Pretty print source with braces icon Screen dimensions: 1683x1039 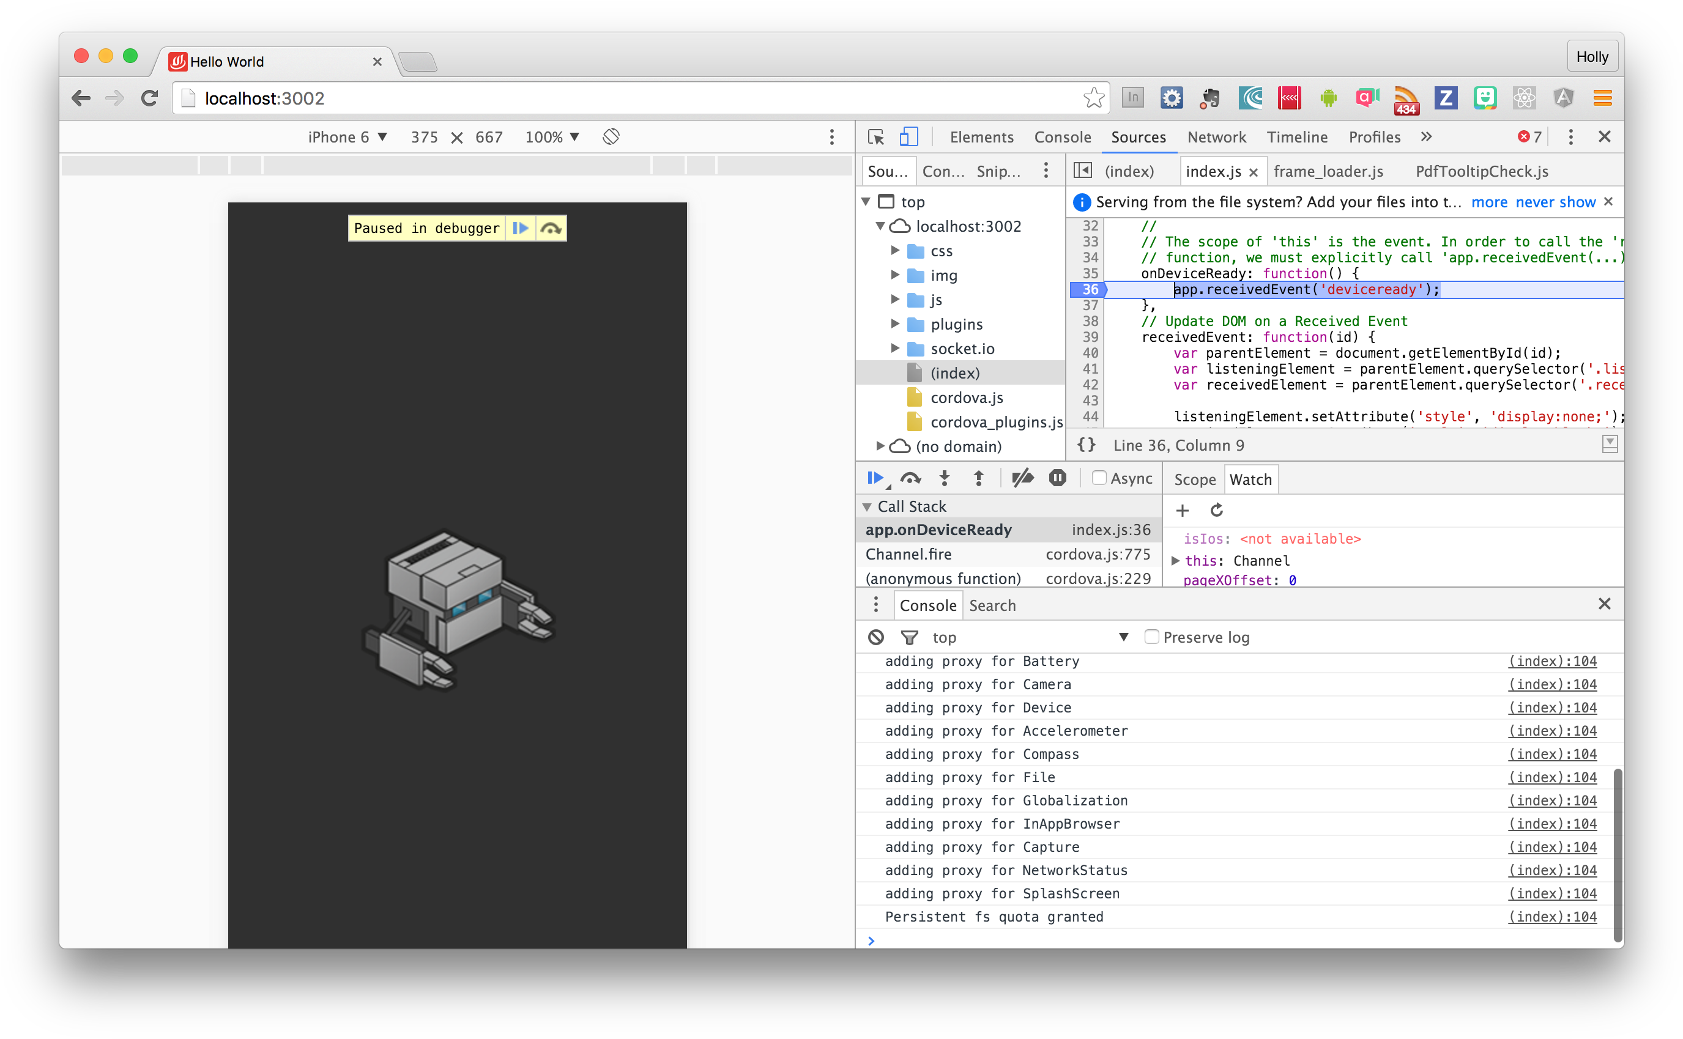tap(1086, 445)
